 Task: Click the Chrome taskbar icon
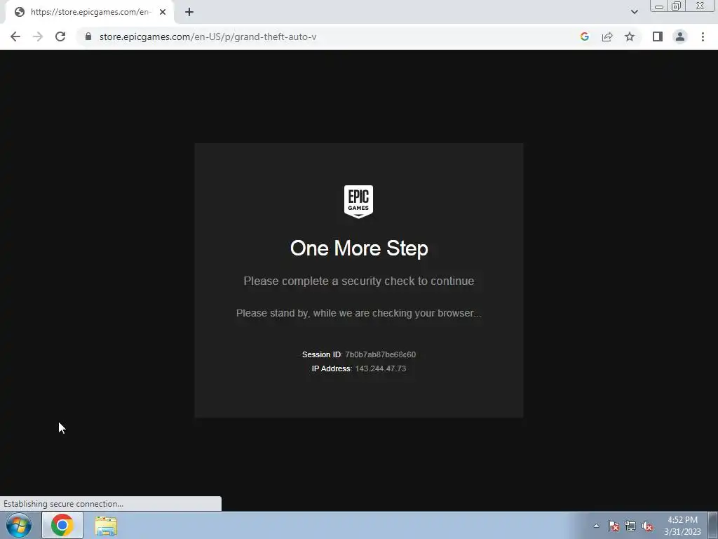tap(62, 525)
